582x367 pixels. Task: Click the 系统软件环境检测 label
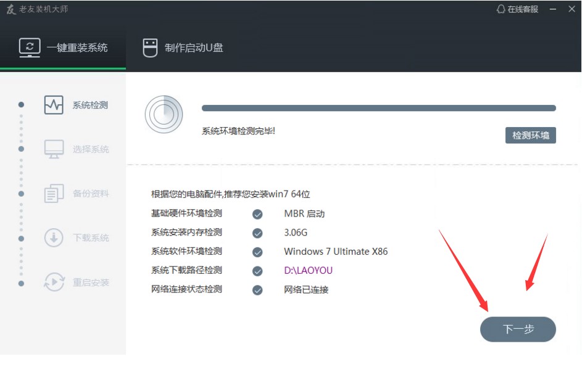(186, 251)
